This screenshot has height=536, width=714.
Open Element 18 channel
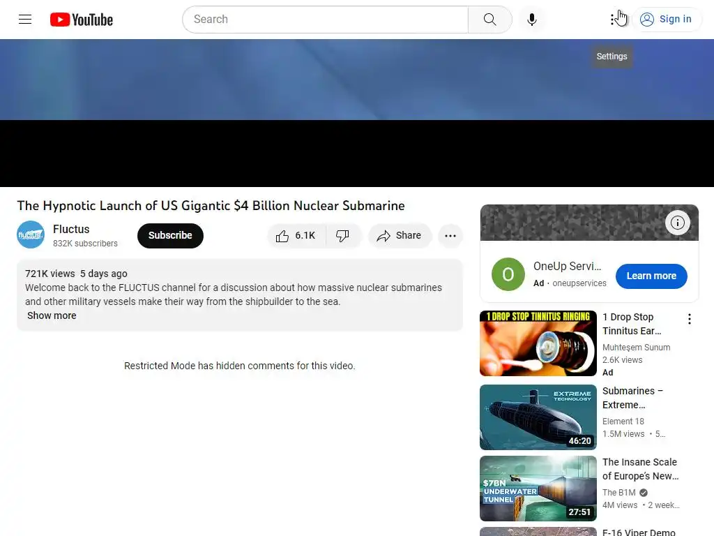(623, 421)
